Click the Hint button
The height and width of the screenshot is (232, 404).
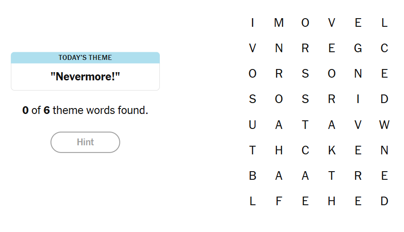(85, 142)
